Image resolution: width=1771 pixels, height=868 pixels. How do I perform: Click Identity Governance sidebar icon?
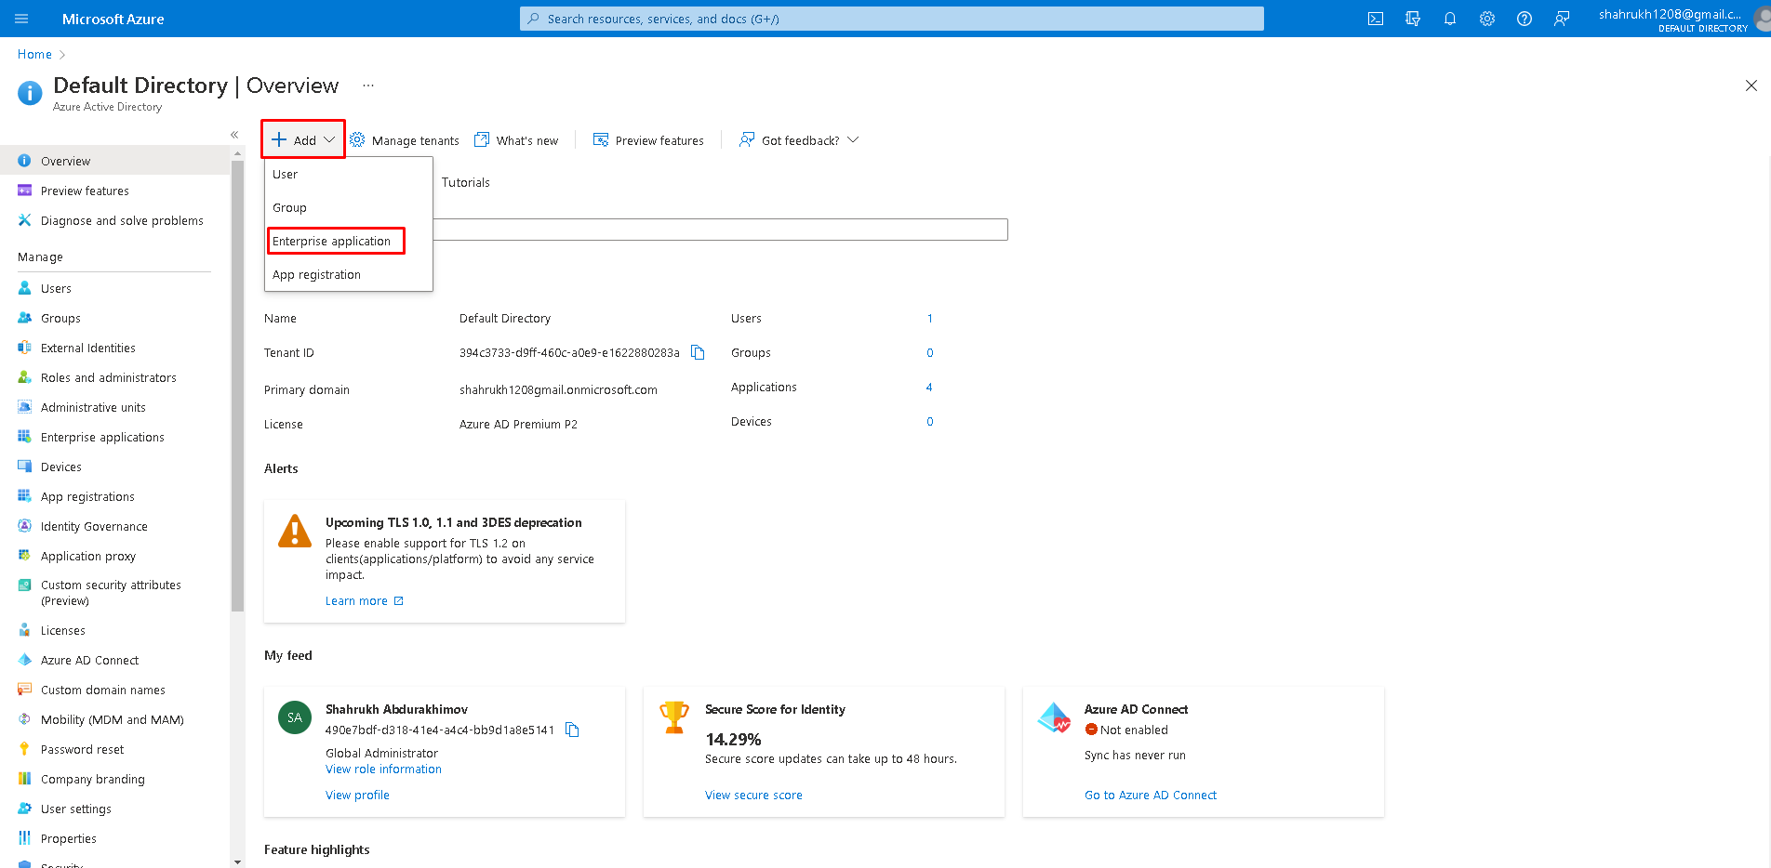click(25, 526)
